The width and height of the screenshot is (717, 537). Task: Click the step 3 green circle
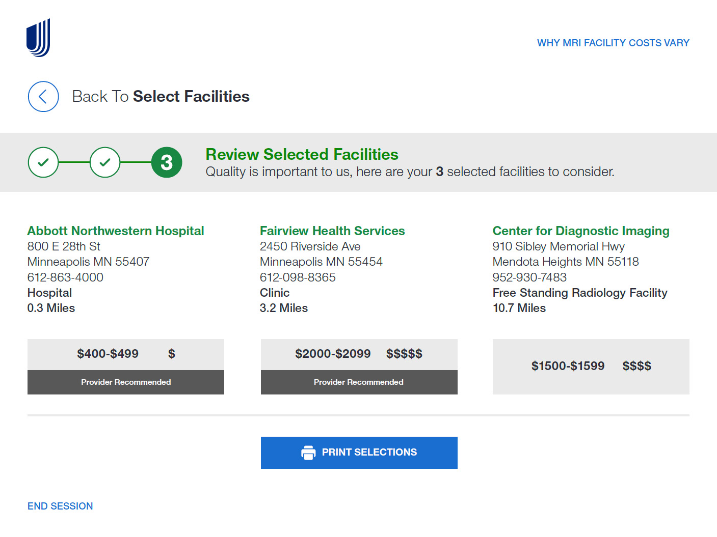click(x=167, y=162)
